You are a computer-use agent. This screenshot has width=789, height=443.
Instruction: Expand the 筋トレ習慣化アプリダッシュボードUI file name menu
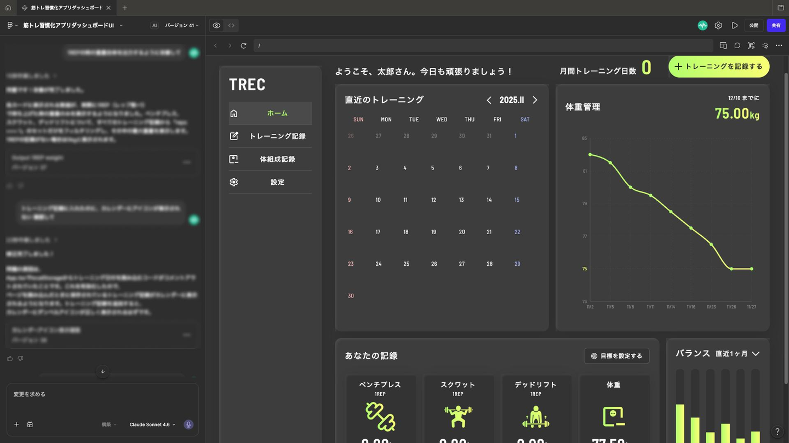tap(72, 25)
